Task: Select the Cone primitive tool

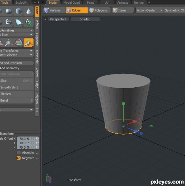Action: [28, 11]
